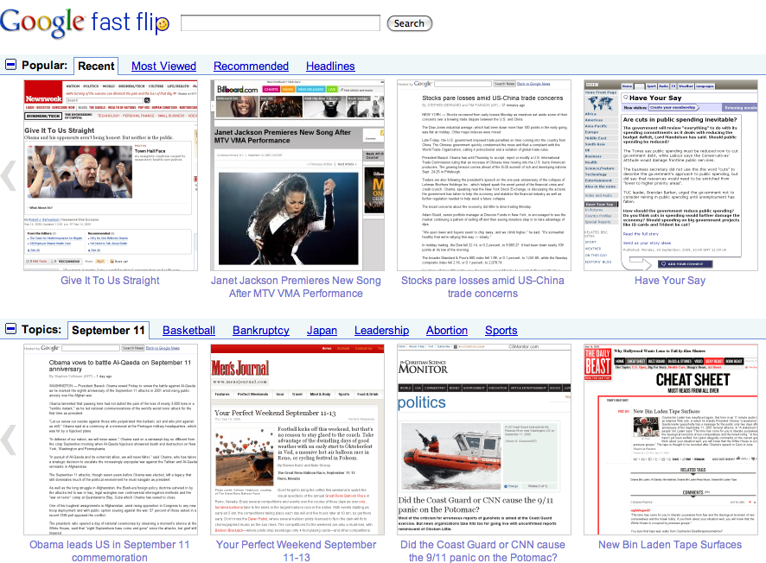Click in the search text field
The width and height of the screenshot is (766, 563).
click(280, 23)
